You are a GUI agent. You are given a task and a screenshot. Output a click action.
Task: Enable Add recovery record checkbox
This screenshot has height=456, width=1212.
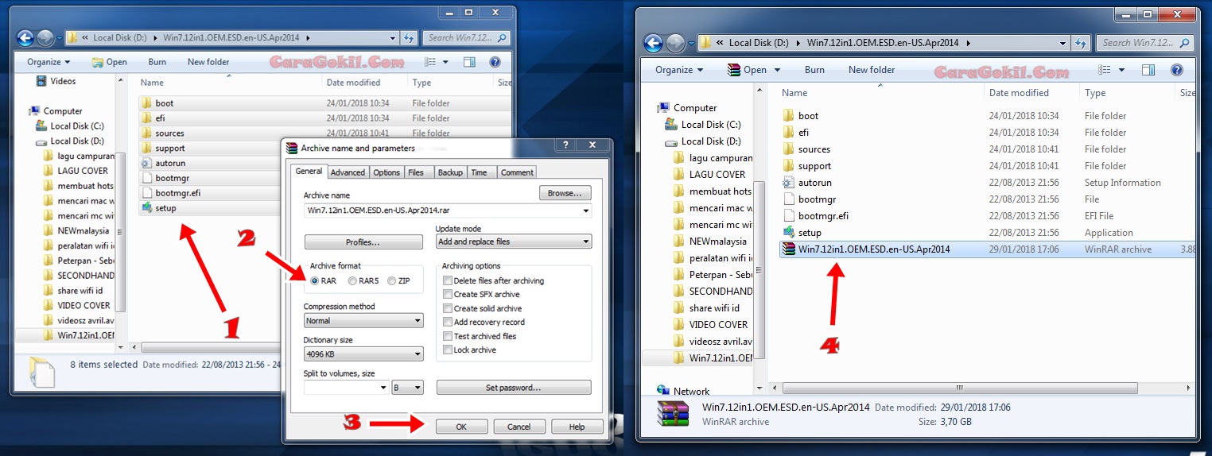[448, 323]
